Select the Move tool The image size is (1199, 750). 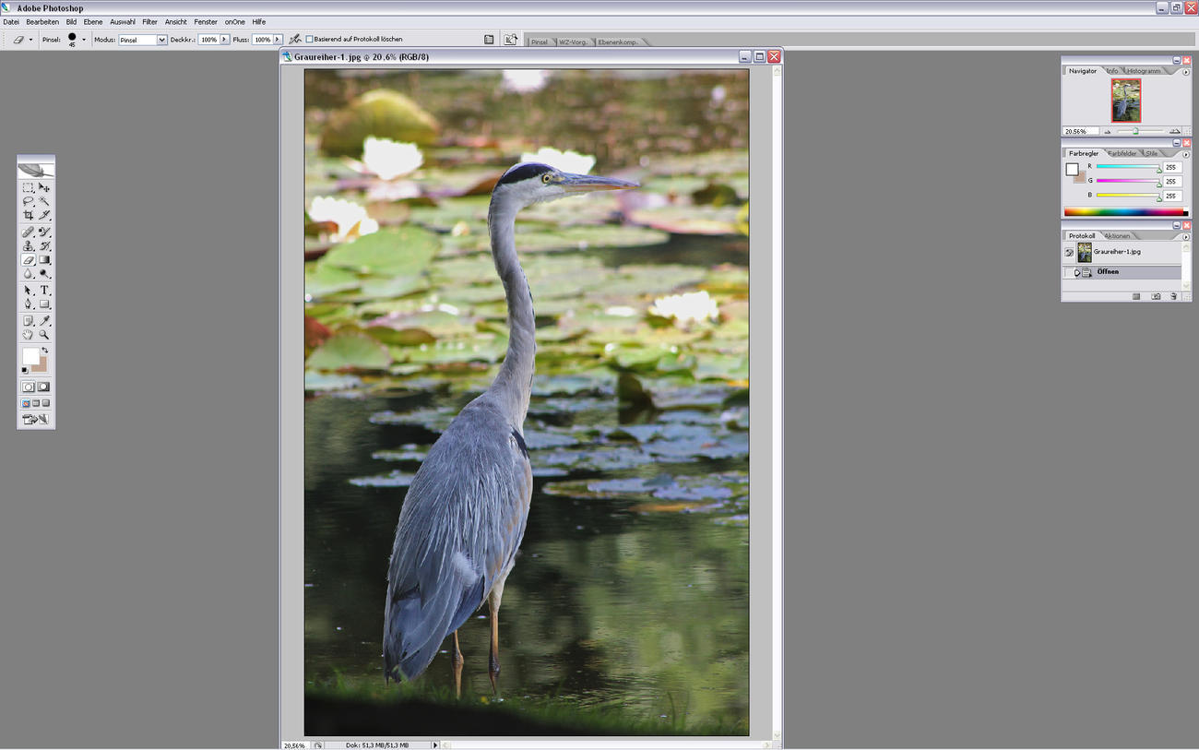coord(44,187)
